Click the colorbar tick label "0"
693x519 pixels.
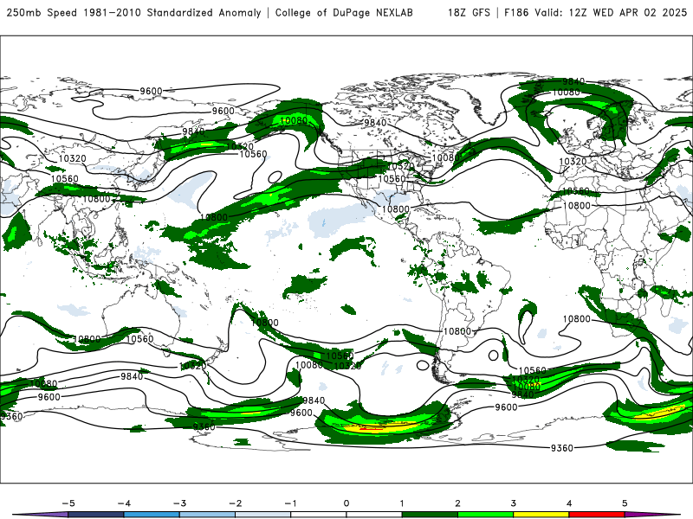pos(346,503)
